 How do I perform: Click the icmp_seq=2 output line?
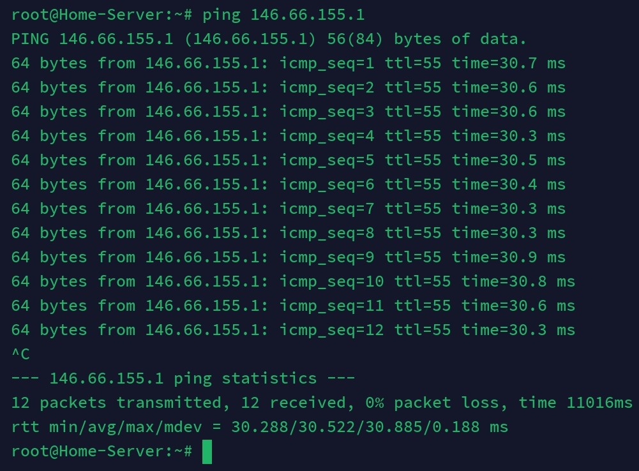[288, 87]
